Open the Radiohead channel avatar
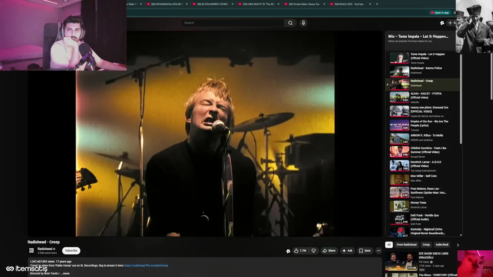Image resolution: width=493 pixels, height=277 pixels. pos(32,250)
